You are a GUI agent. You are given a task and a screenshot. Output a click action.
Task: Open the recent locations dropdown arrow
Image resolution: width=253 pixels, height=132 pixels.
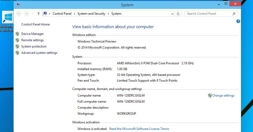(33, 14)
